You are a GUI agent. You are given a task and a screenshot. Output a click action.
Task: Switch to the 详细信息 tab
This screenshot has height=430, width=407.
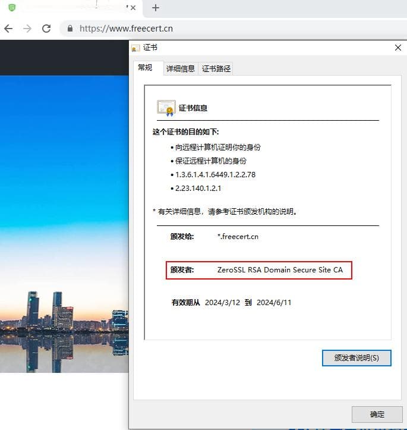pos(181,68)
